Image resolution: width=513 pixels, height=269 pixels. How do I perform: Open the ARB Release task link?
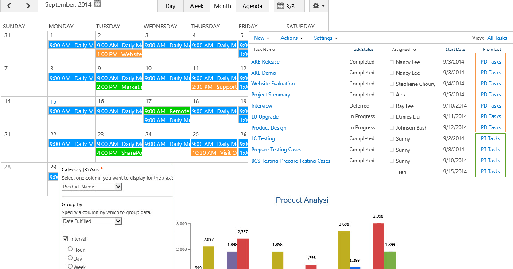(265, 61)
